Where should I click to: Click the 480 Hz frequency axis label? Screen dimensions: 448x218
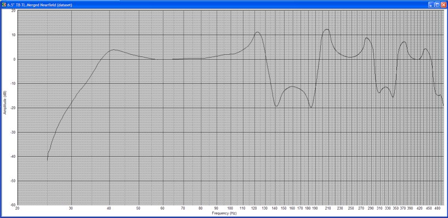tap(437, 208)
